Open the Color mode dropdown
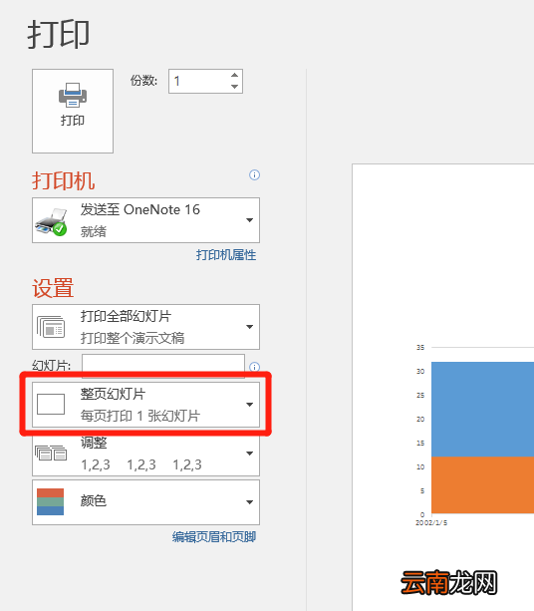The height and width of the screenshot is (611, 534). [x=145, y=502]
